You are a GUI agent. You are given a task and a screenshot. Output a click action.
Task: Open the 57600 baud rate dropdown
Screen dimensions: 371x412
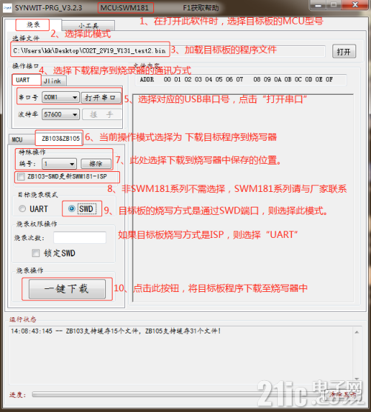click(61, 115)
